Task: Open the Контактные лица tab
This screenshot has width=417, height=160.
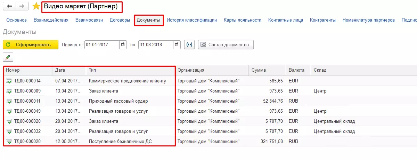Action: tap(285, 20)
